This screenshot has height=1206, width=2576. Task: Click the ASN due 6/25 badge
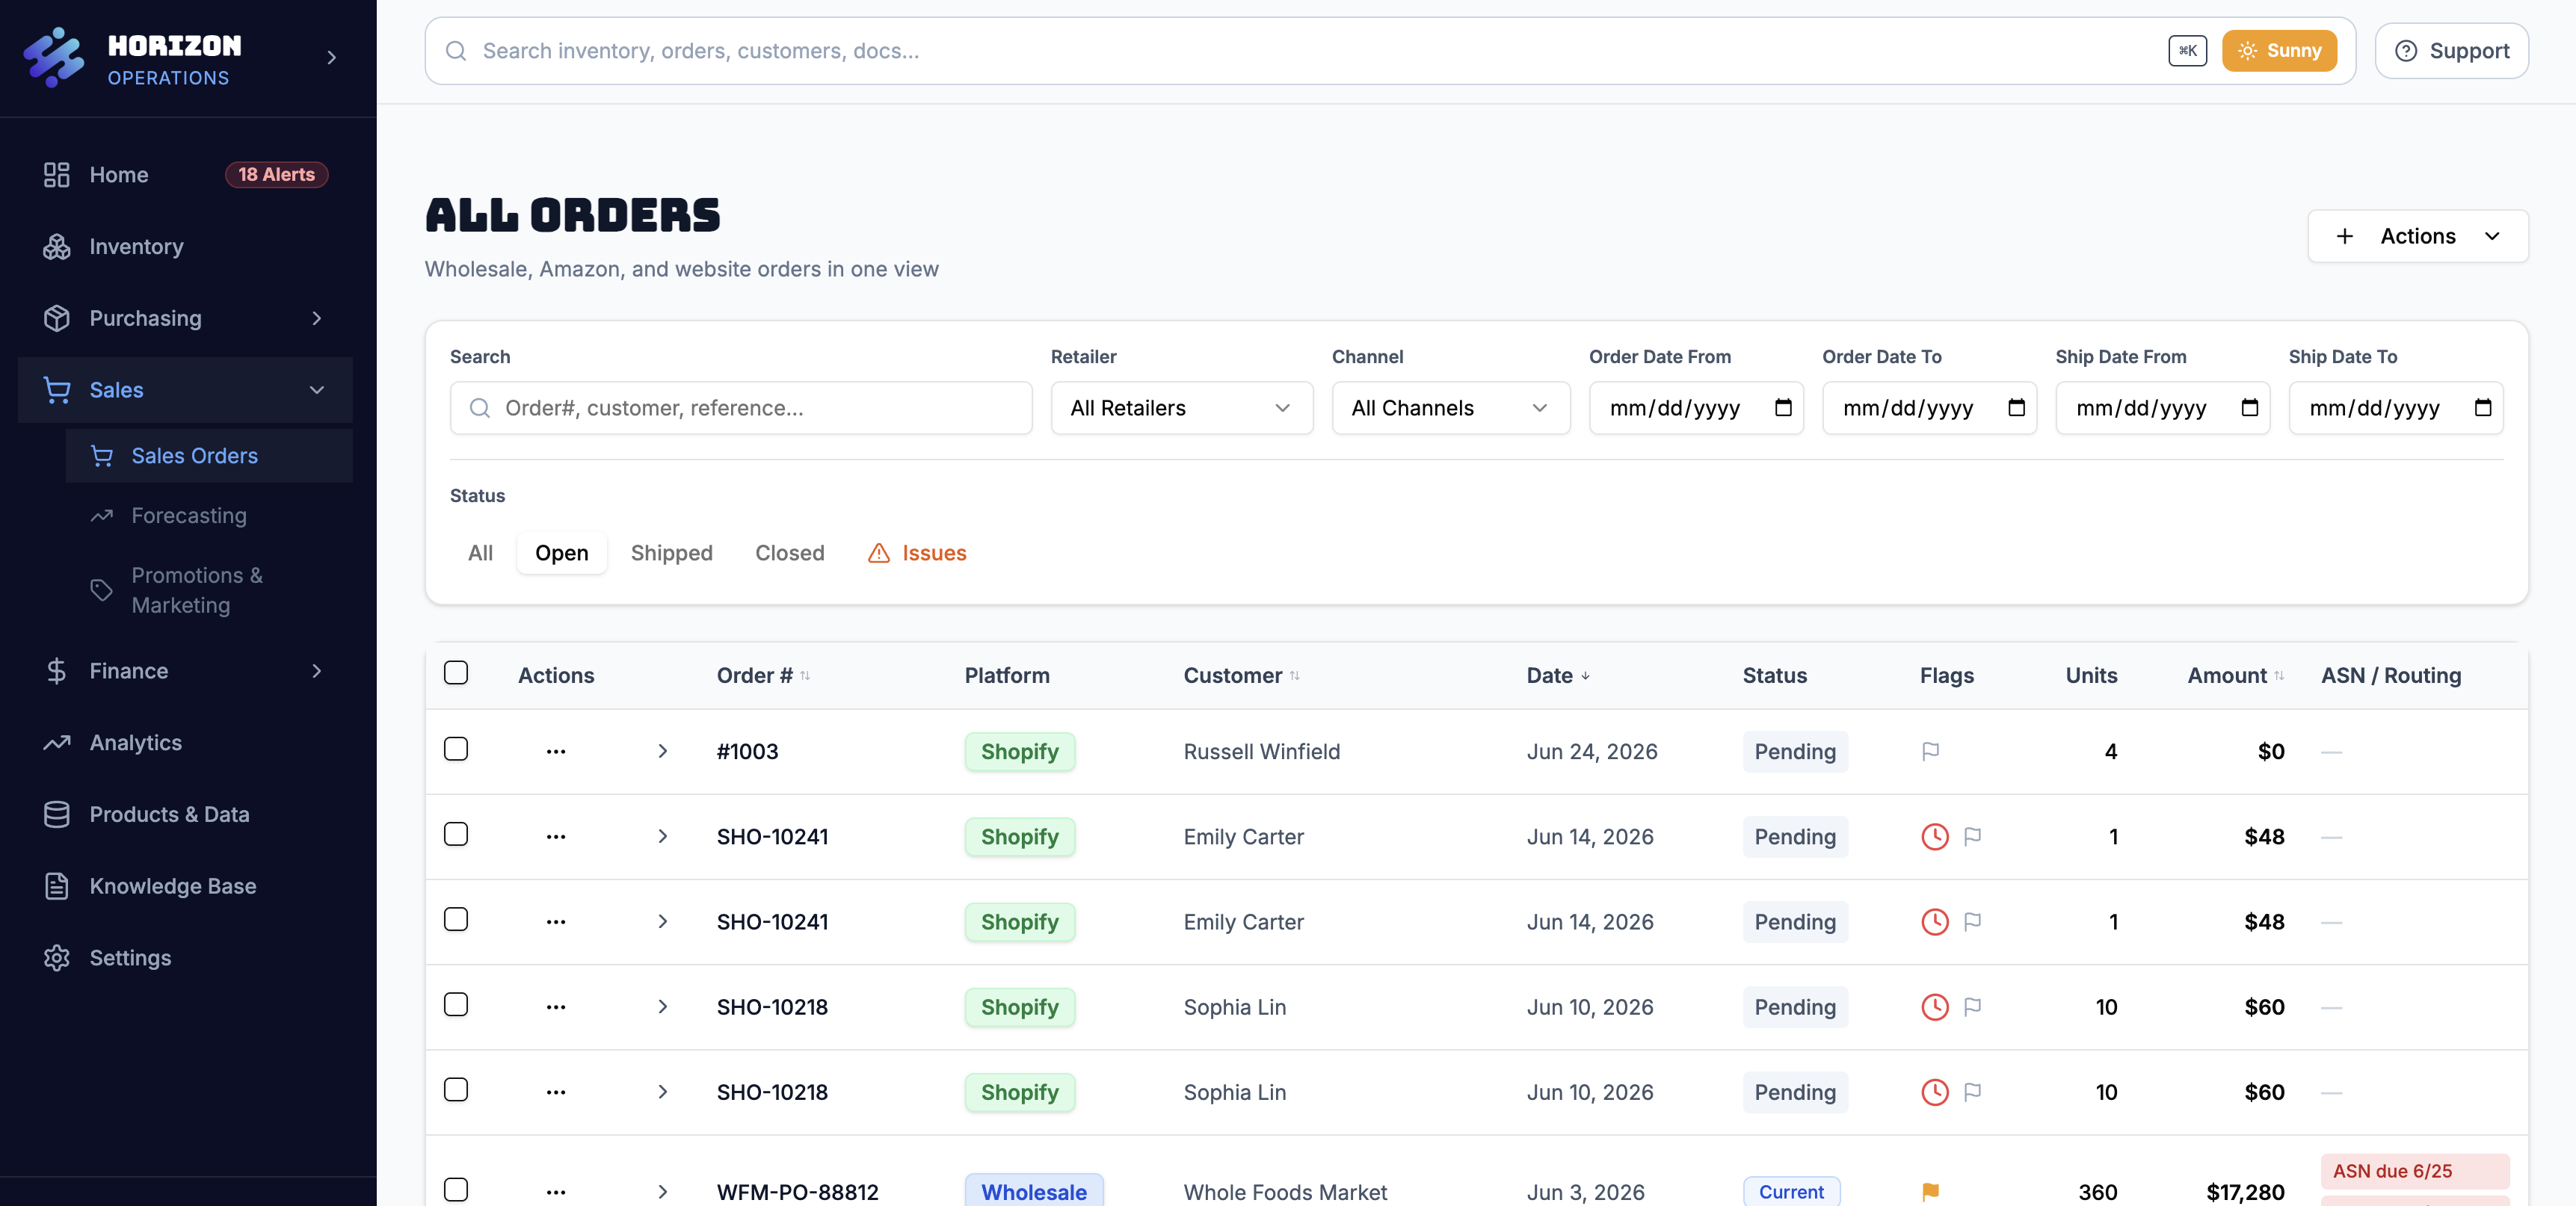click(2415, 1171)
